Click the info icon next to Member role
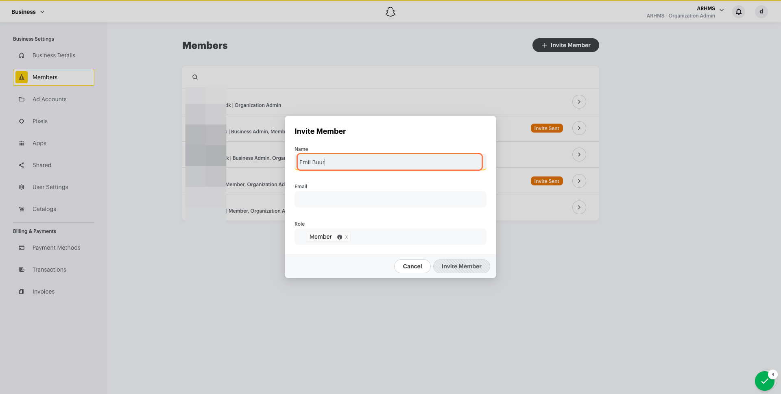 click(339, 237)
